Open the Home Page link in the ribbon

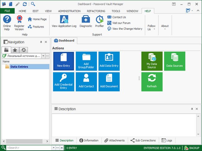coord(37,19)
